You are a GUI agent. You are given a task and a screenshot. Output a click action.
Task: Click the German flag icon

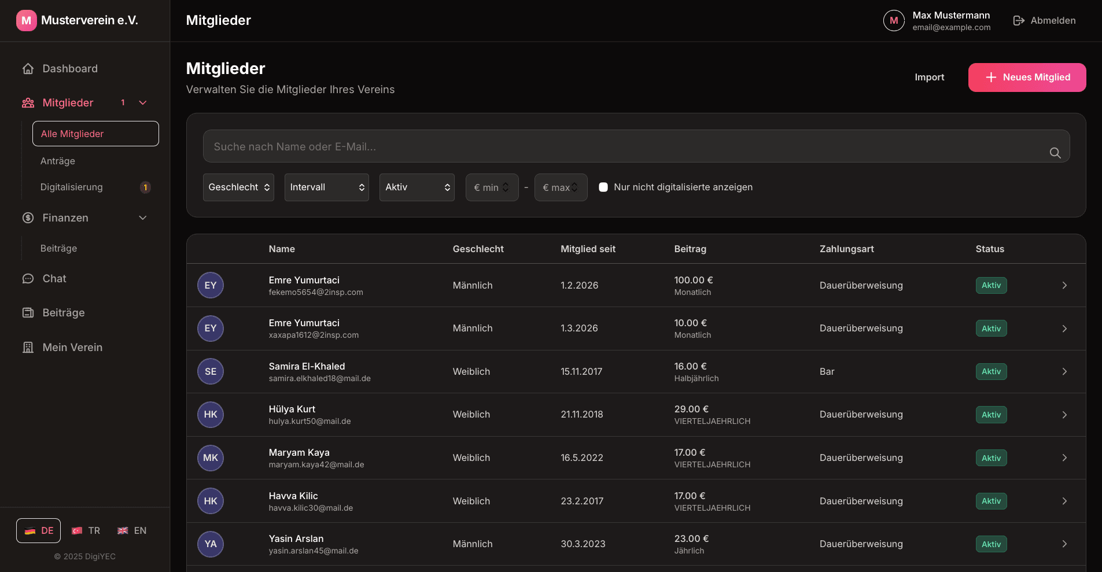[x=30, y=531]
